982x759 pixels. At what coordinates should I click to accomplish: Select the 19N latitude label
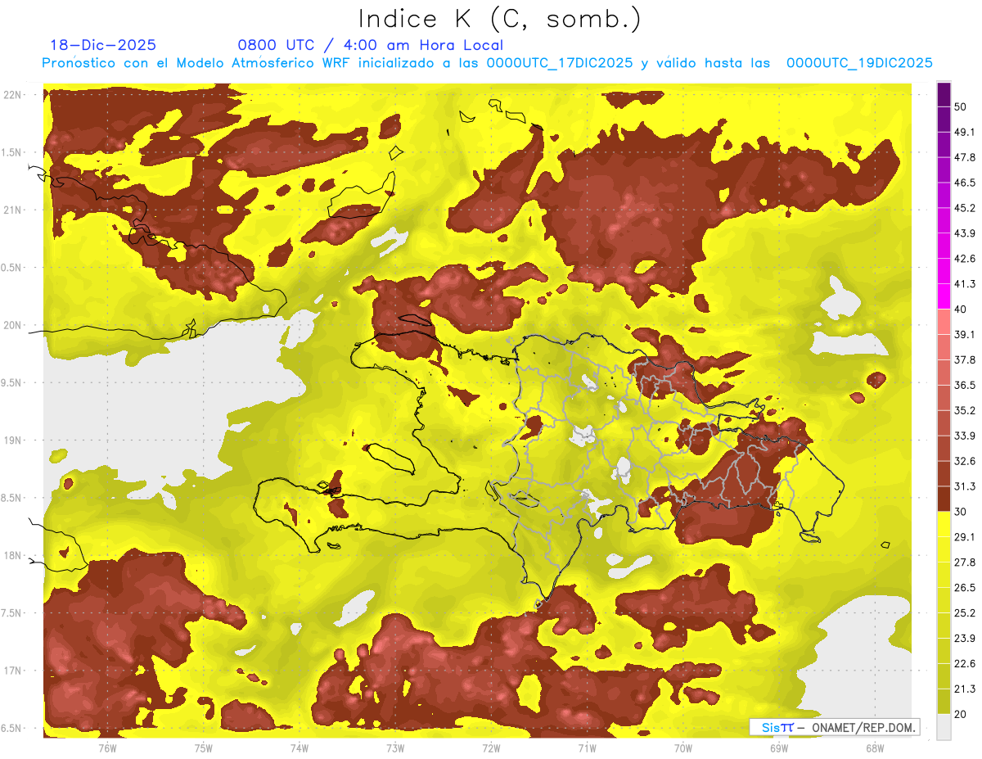(12, 440)
